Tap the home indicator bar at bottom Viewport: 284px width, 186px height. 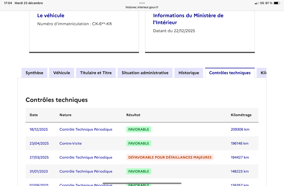142,183
